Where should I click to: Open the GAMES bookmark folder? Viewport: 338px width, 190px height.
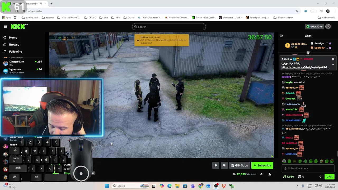tap(129, 18)
